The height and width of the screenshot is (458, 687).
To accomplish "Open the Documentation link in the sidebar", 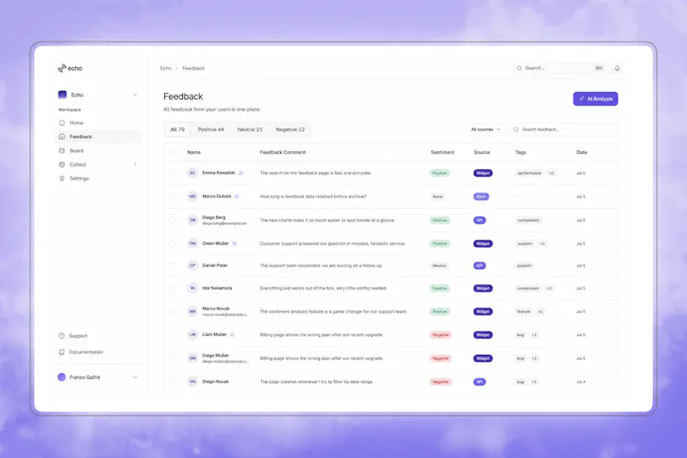I will [x=98, y=352].
